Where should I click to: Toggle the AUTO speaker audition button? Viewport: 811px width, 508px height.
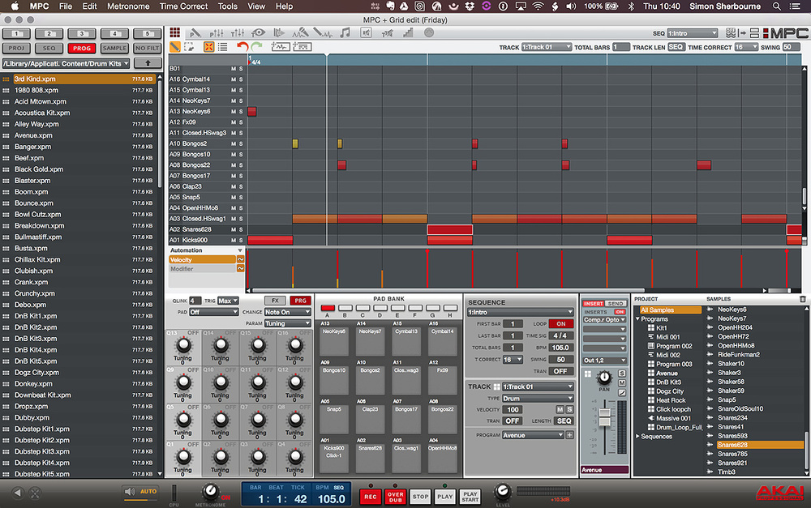tap(141, 492)
